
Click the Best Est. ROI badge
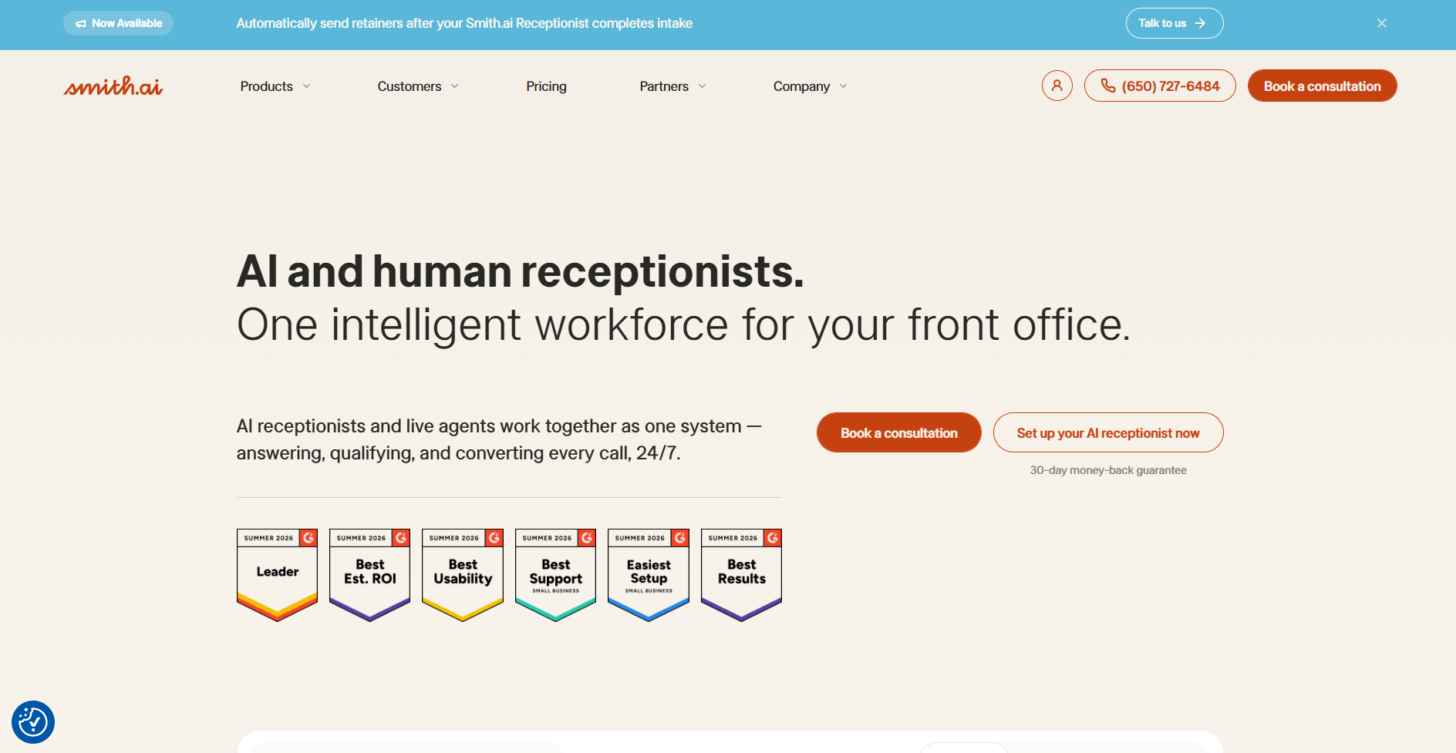369,575
